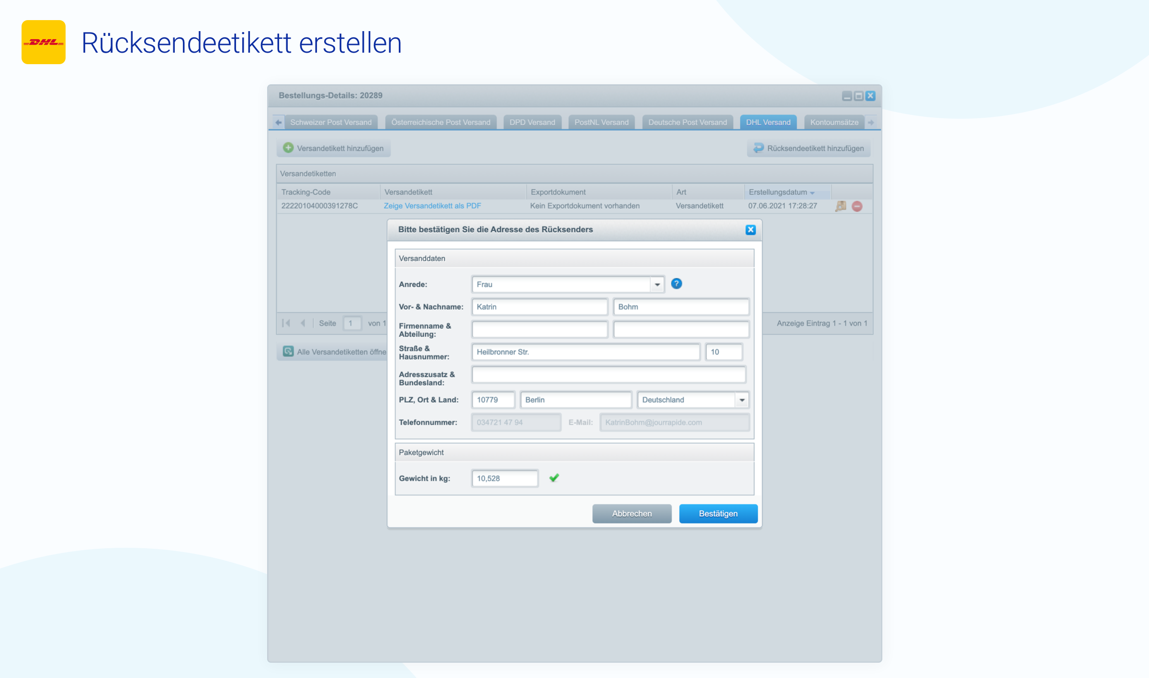Click 'Anzeige Eintrag 1 - 1 von 1'

(822, 323)
